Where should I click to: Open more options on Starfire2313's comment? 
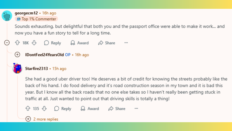coord(136,108)
